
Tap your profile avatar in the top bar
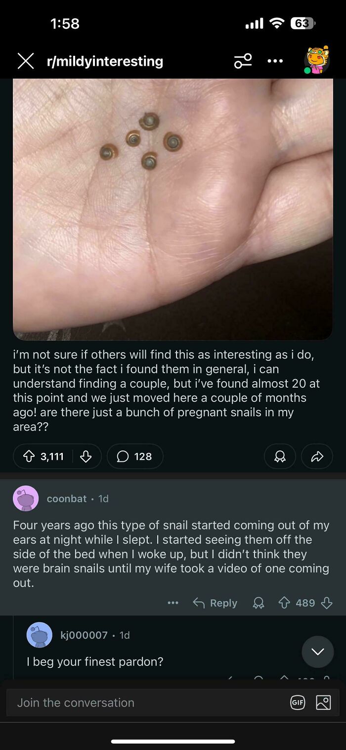(x=316, y=60)
